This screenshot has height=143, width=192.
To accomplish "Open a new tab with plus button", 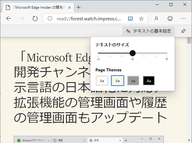I will pos(78,7).
